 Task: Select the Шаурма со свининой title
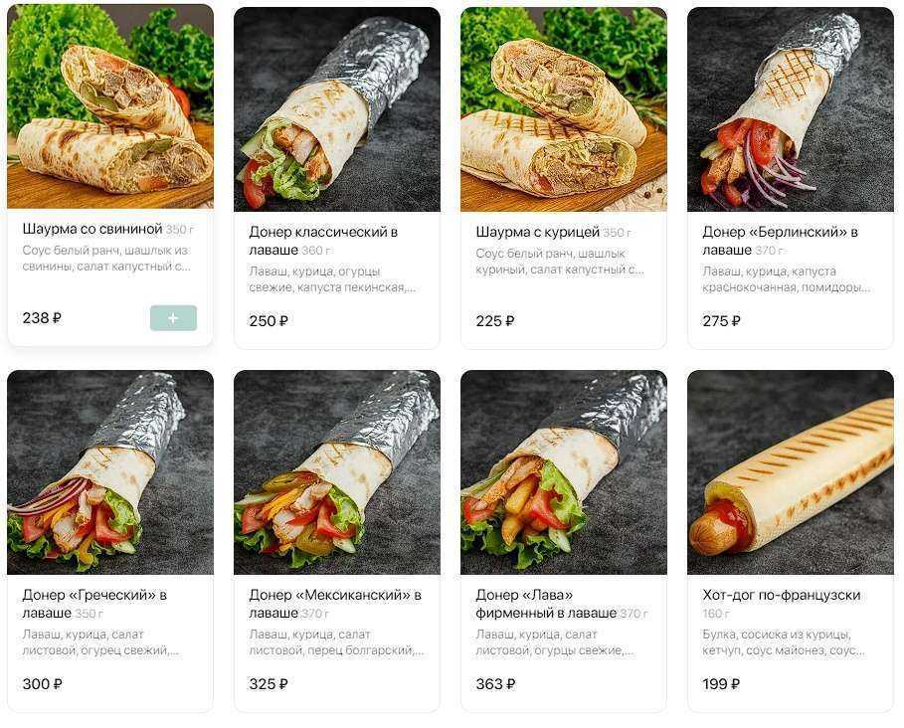[x=92, y=229]
